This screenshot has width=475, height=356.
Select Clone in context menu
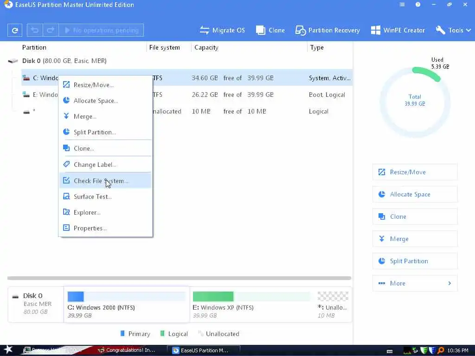point(105,148)
